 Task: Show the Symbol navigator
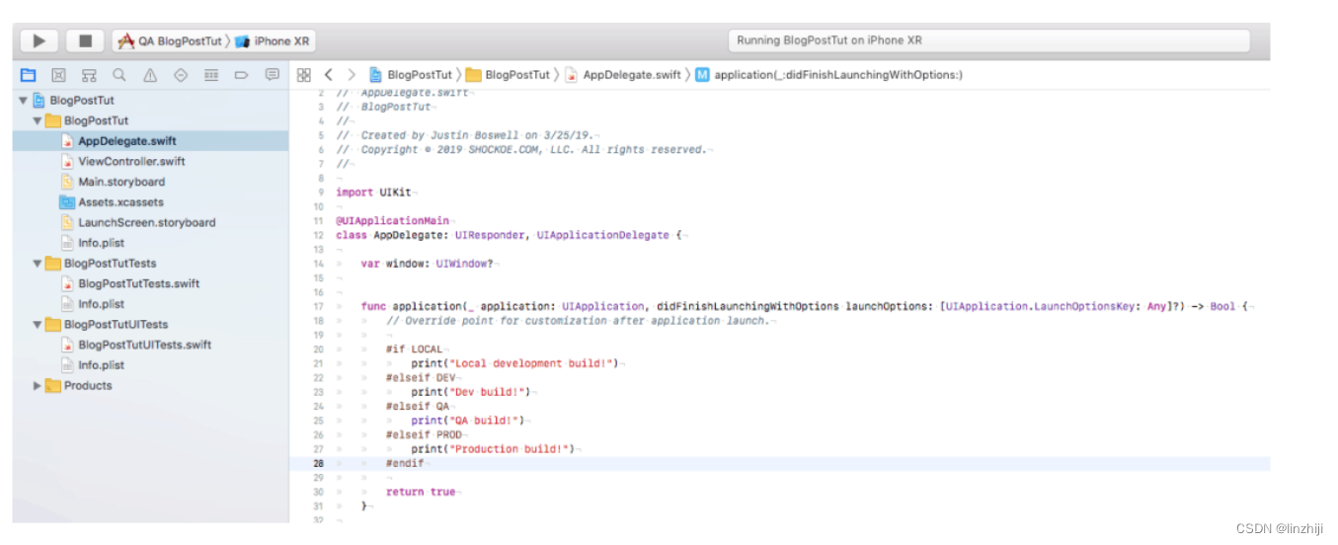point(89,75)
